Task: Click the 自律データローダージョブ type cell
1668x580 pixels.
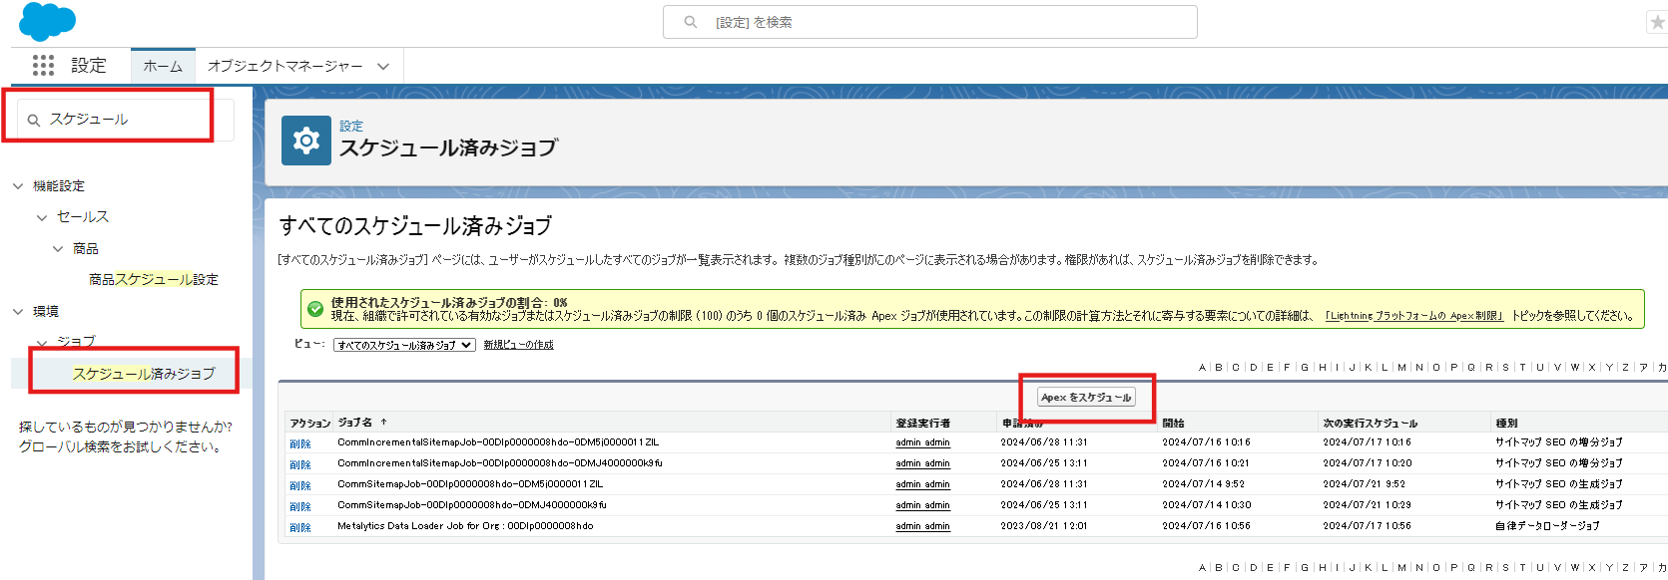Action: click(x=1547, y=526)
